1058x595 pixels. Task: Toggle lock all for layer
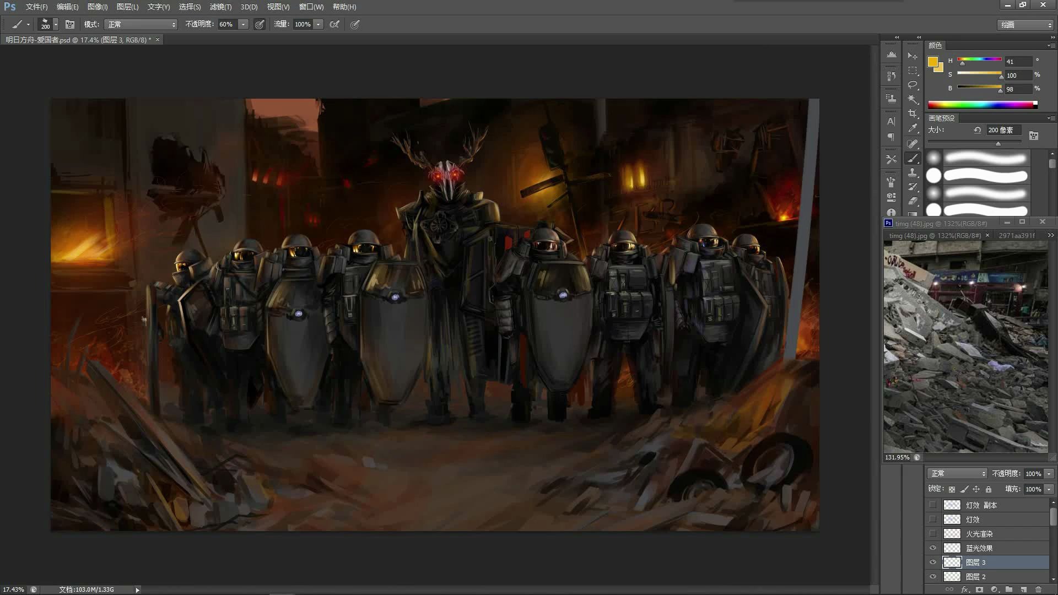[x=989, y=489]
